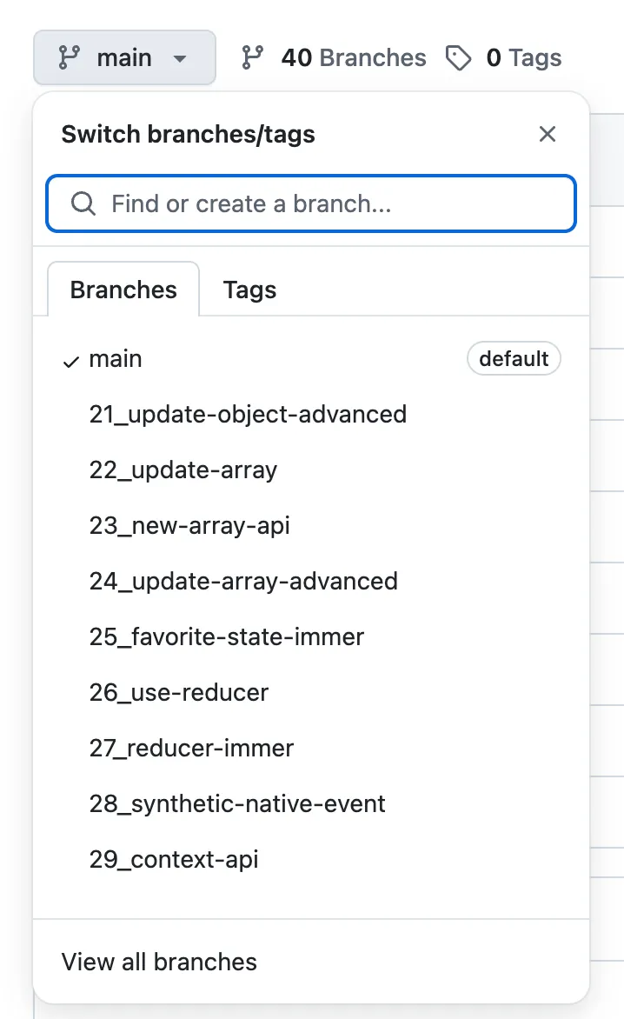
Task: Switch to branch 21_update-object-advanced
Action: (311, 415)
